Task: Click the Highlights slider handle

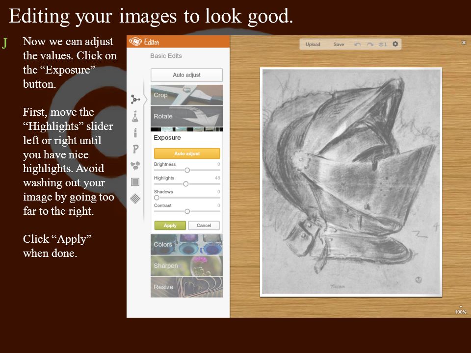Action: (185, 184)
